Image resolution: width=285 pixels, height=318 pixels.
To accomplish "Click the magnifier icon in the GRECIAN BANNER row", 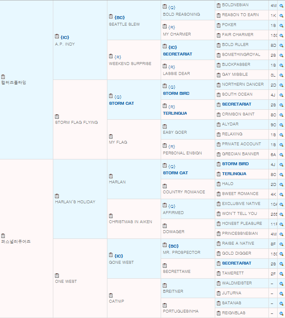I will pos(281,155).
